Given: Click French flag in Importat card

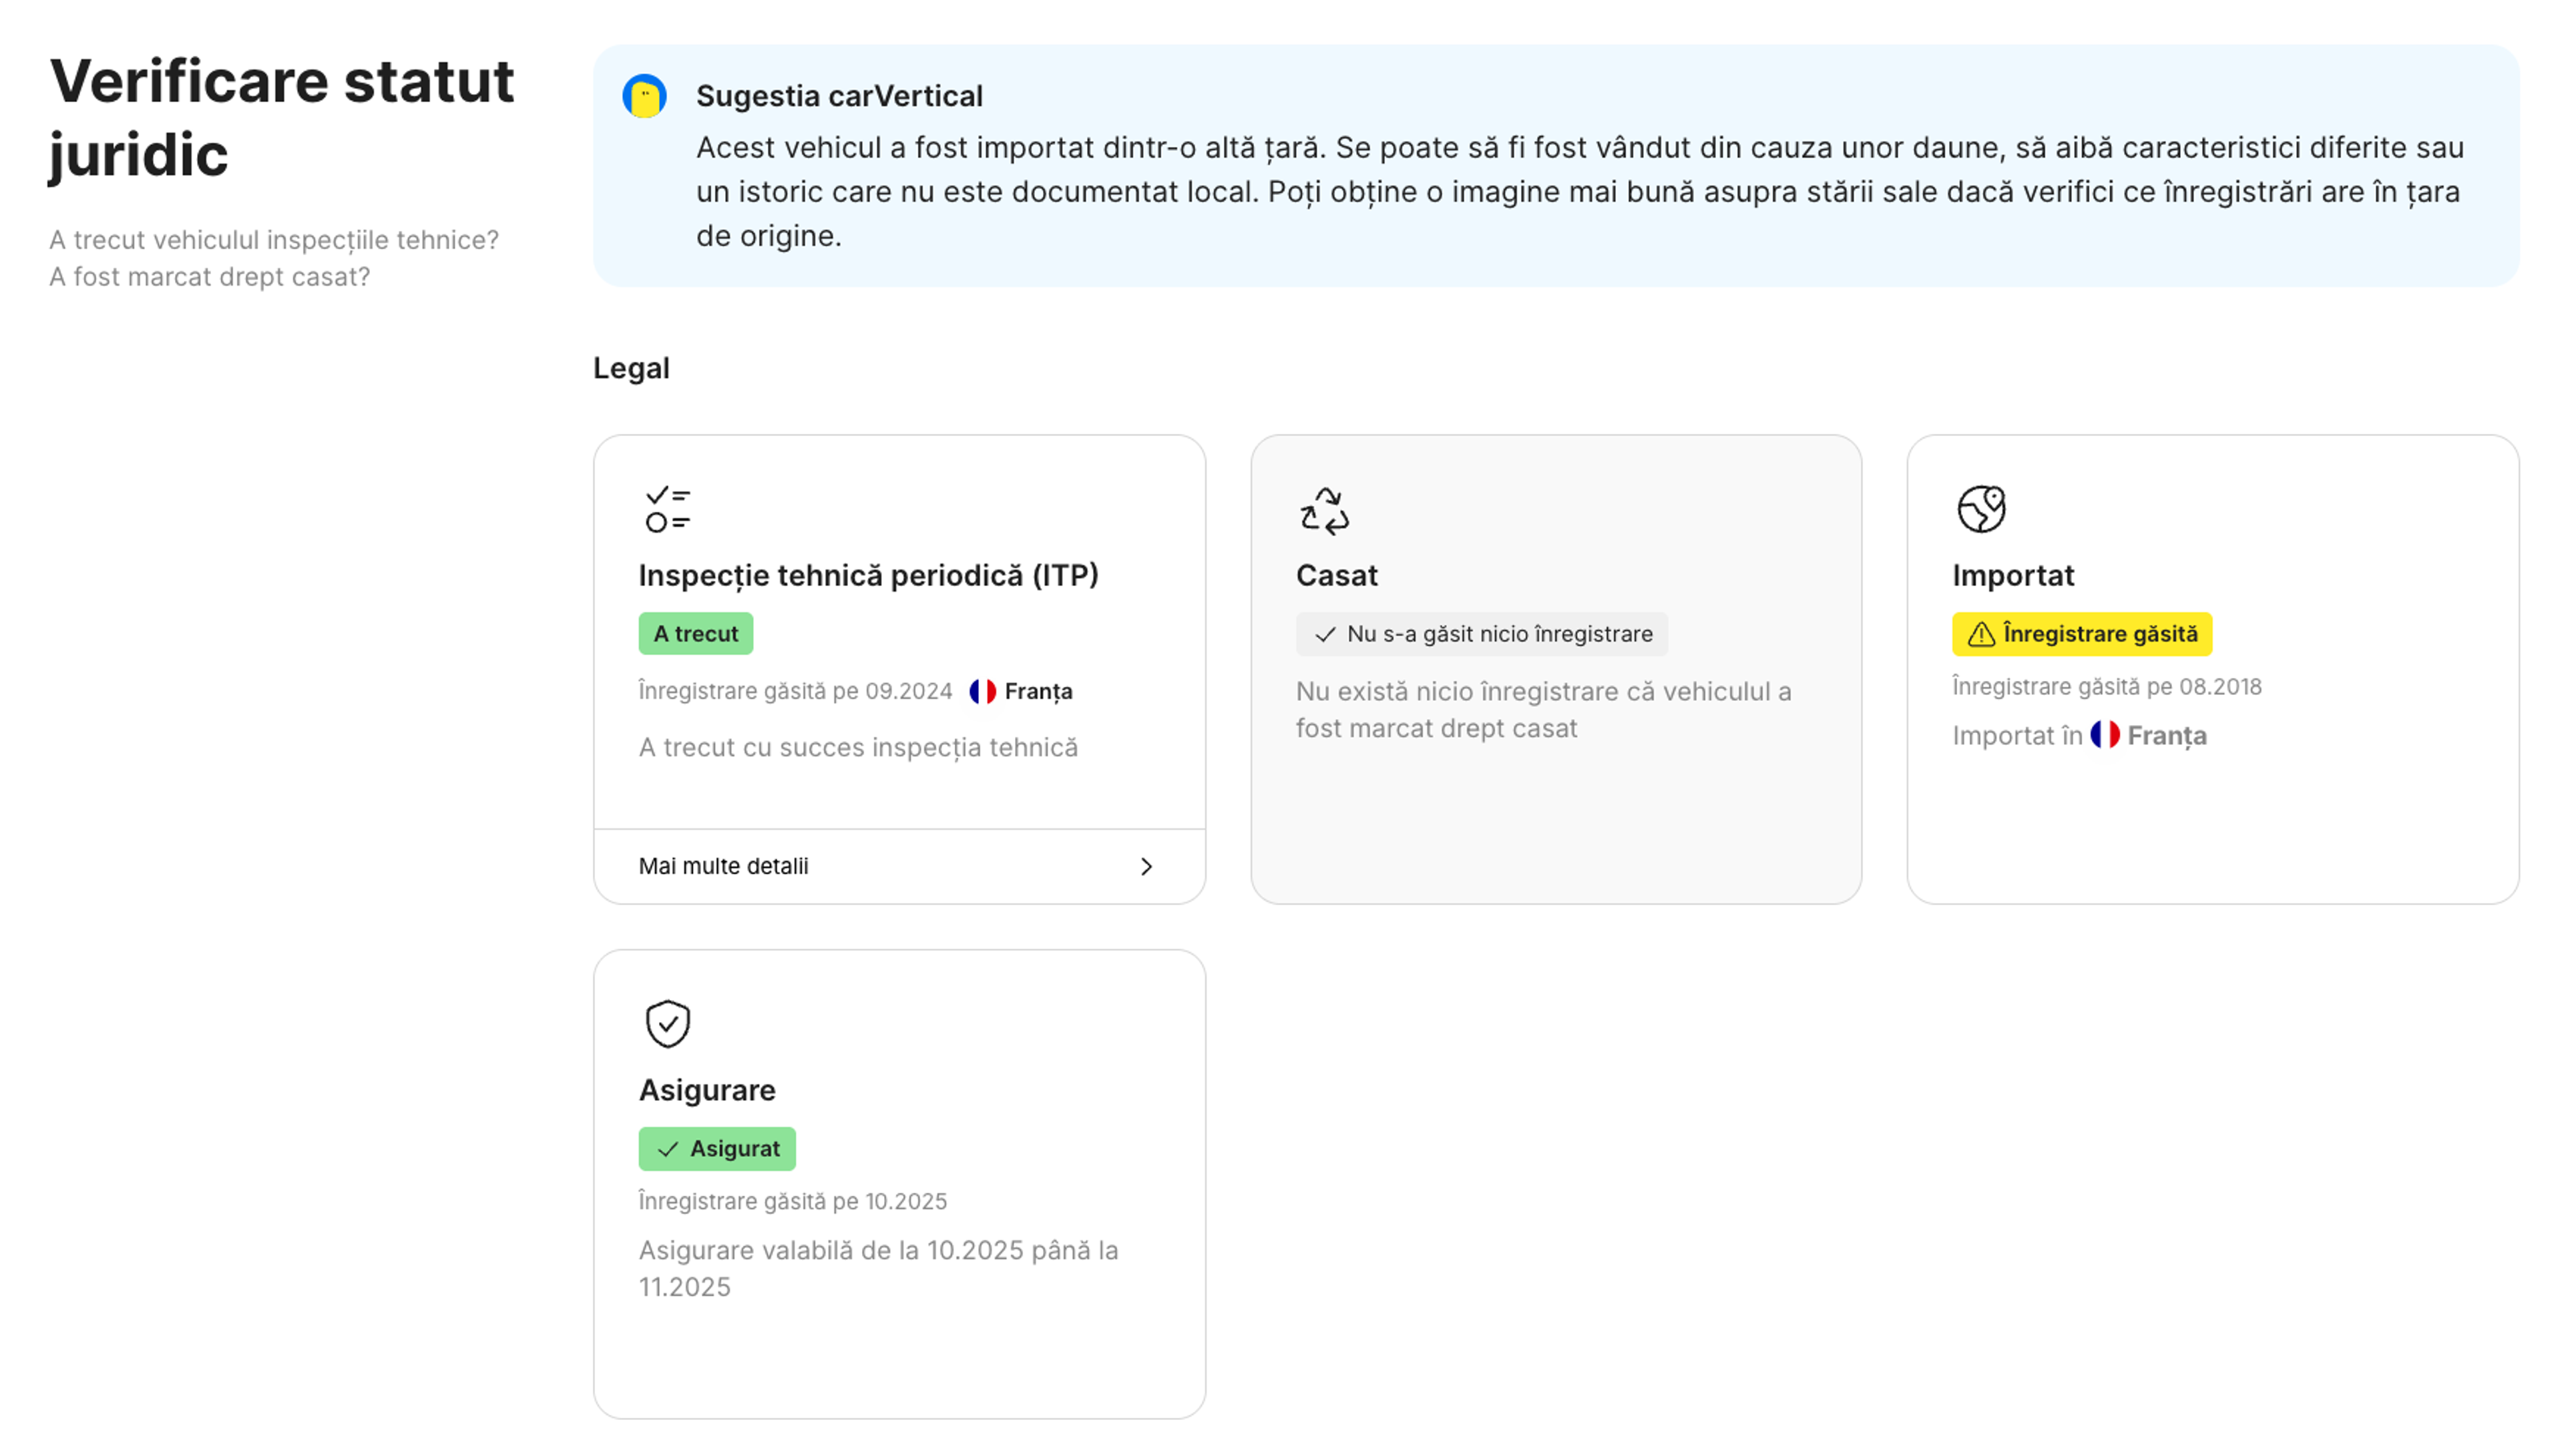Looking at the screenshot, I should click(x=2104, y=735).
